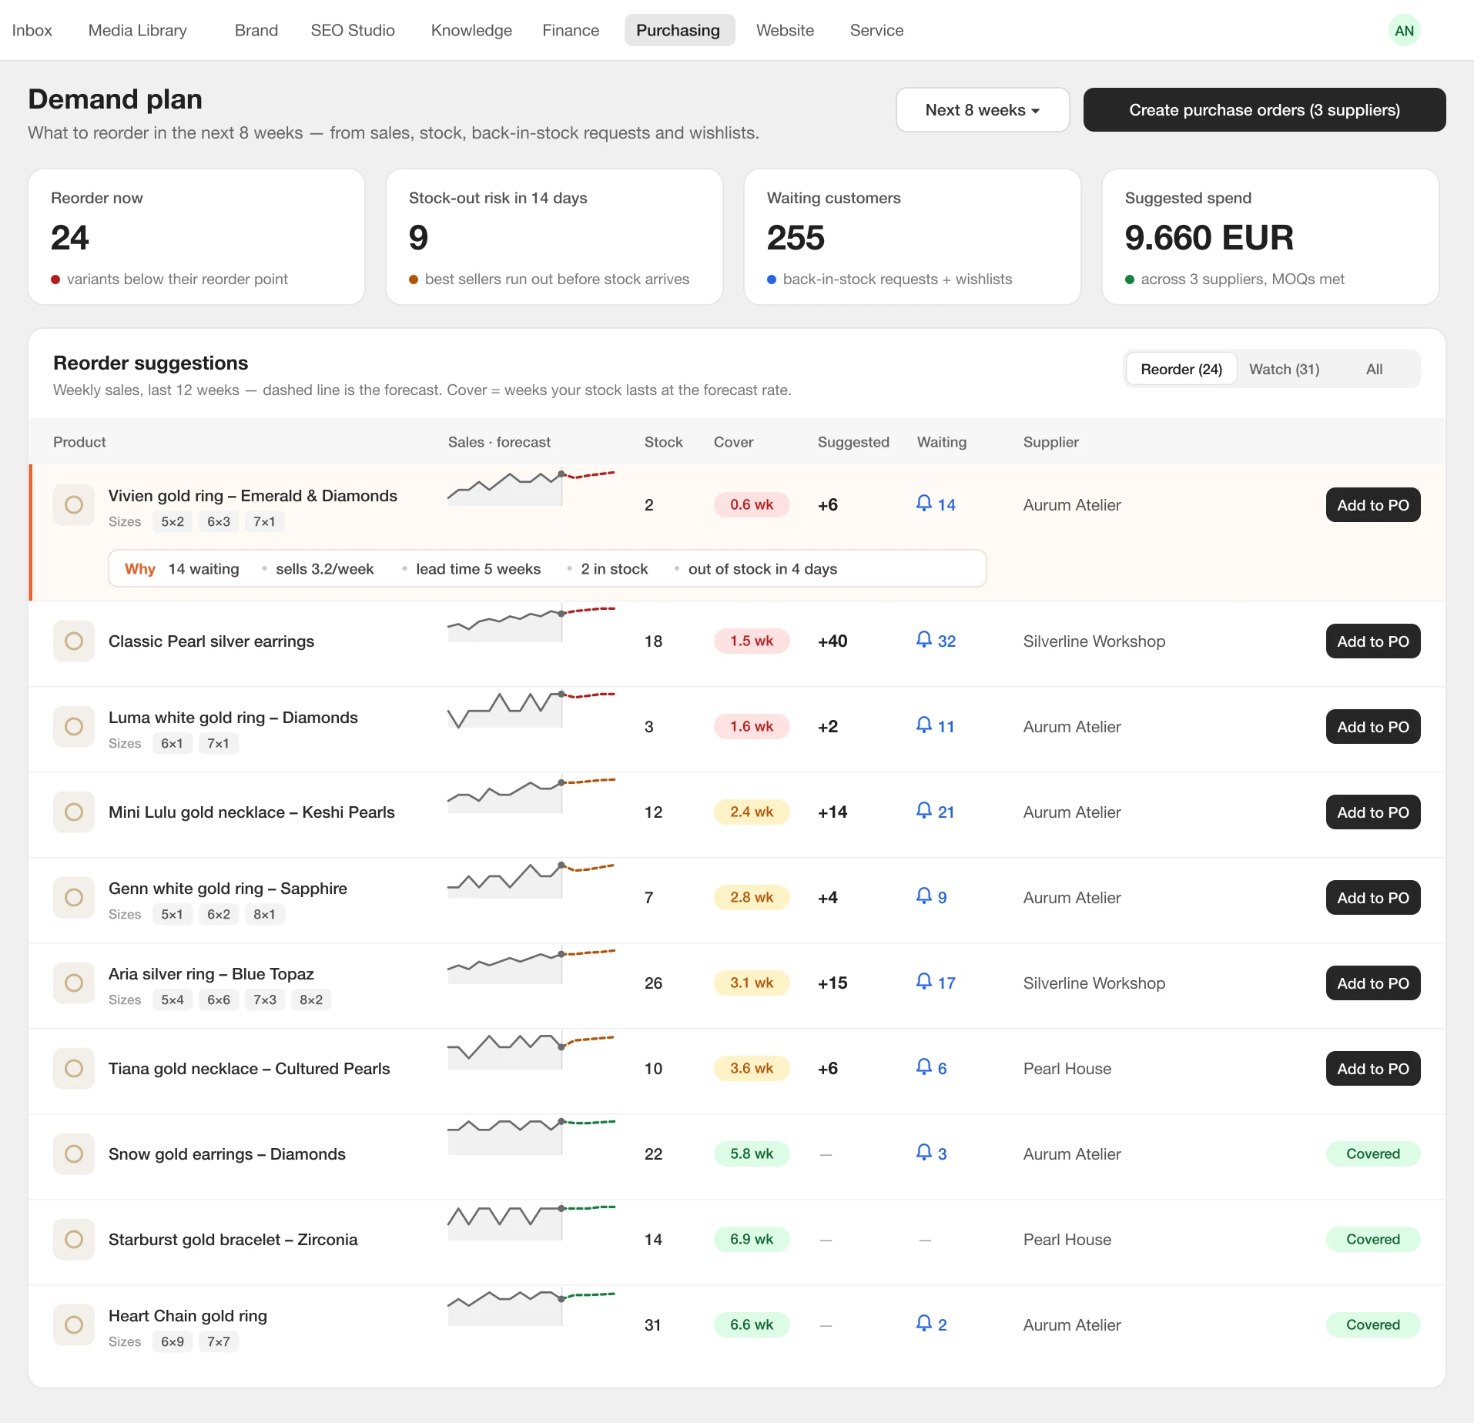Click the bell icon for Vivien gold ring
Image resolution: width=1474 pixels, height=1423 pixels.
[x=923, y=504]
